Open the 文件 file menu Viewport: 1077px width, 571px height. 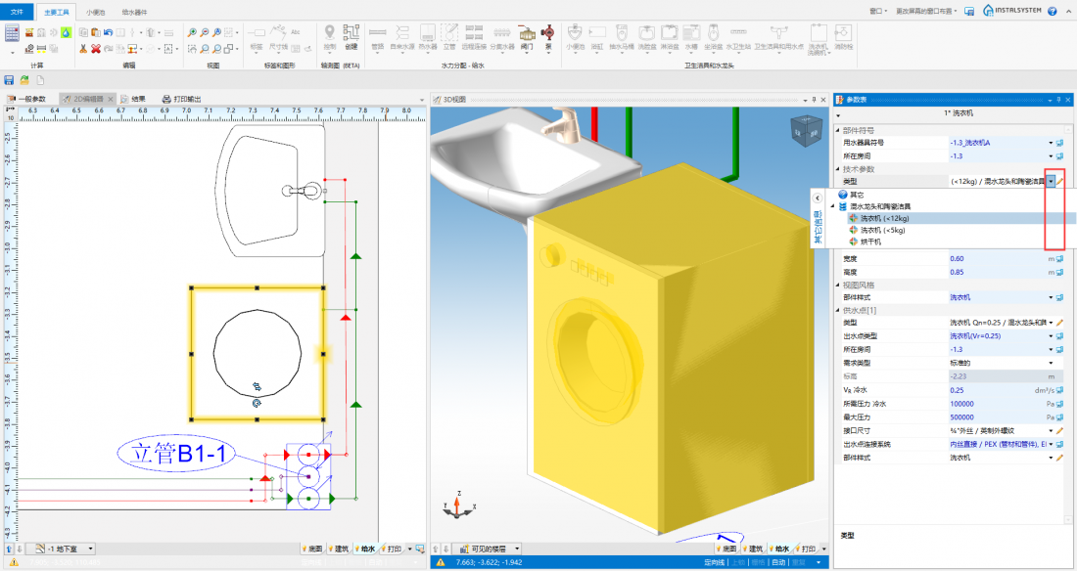(15, 12)
